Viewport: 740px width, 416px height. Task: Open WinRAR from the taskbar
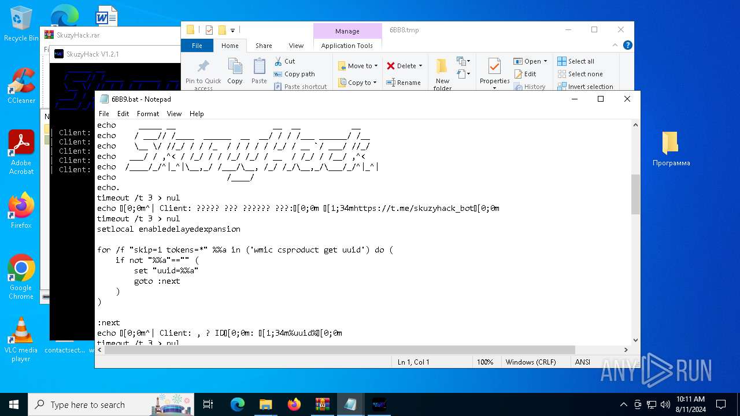click(322, 404)
